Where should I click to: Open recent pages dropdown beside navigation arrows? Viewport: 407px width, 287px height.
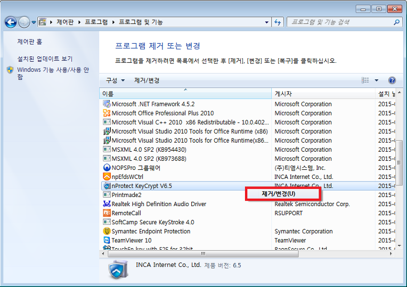(x=34, y=22)
